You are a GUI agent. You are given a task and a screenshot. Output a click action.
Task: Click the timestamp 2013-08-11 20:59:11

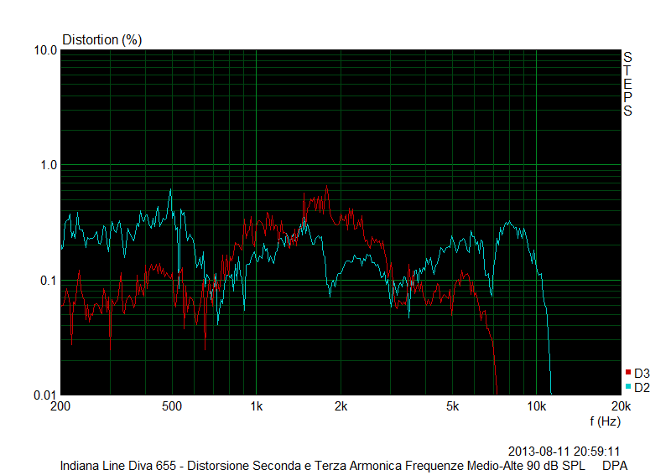564,452
